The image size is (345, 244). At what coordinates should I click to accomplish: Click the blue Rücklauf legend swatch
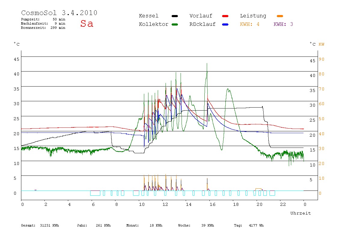(x=225, y=24)
